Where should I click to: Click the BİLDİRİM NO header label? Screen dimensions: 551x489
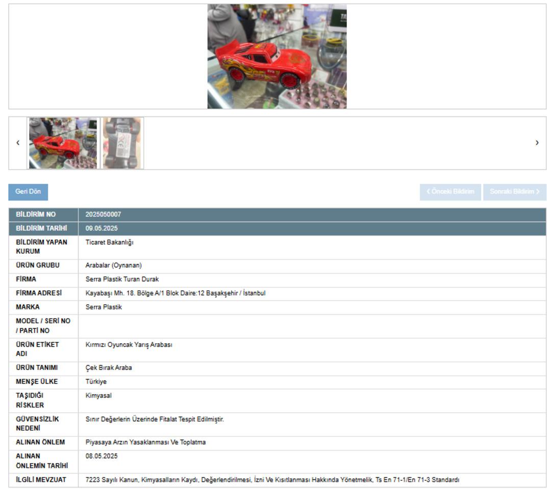(x=36, y=214)
